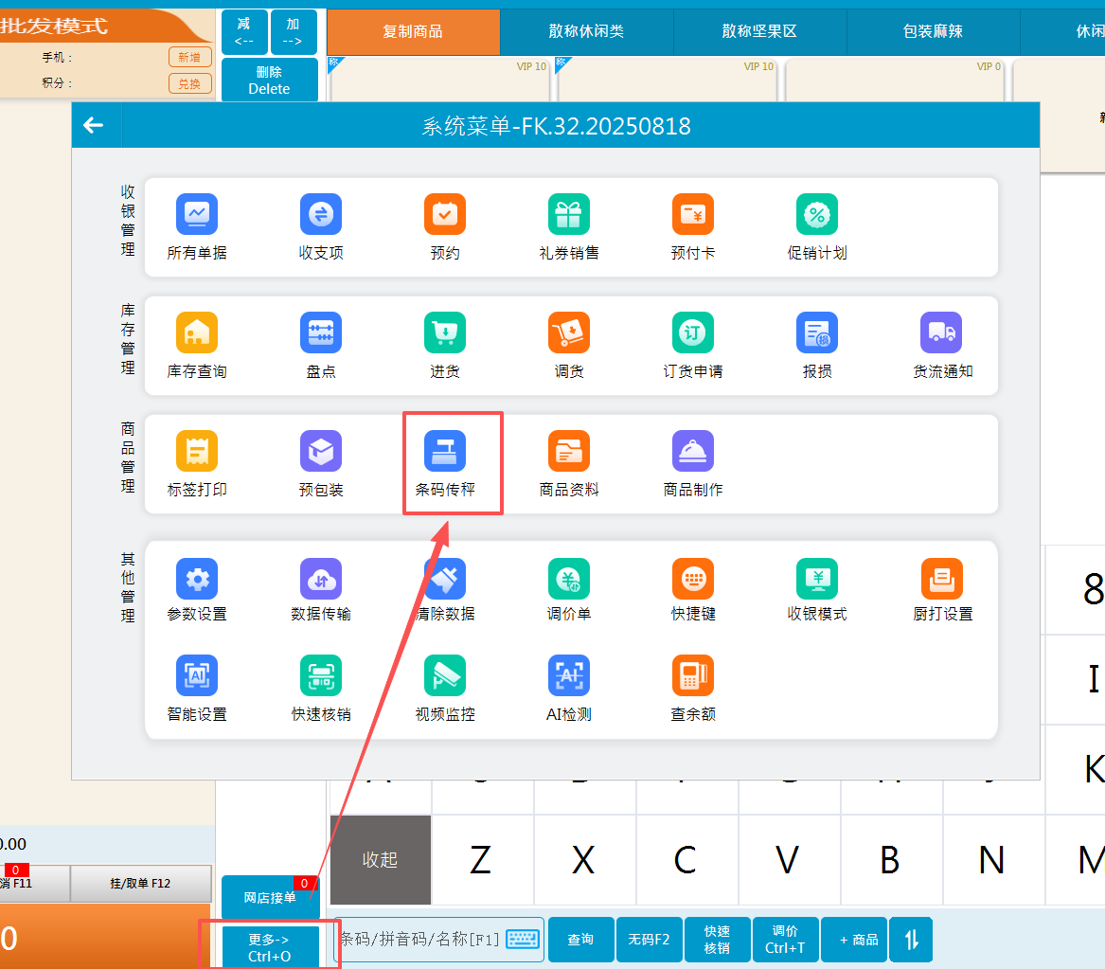Expand more options via 更多 Ctrl+O

pos(270,947)
